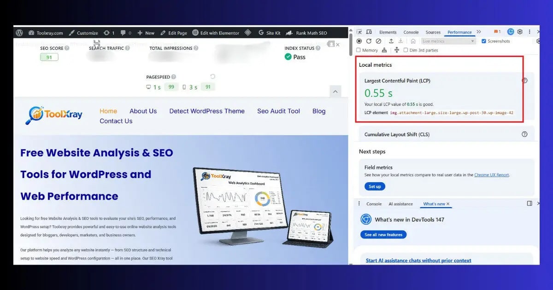
Task: Toggle the device toolbar in DevTools
Action: coord(369,32)
